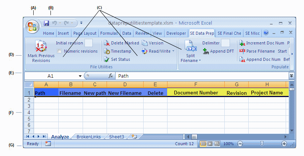The image size is (304, 156).
Task: Select column F header
Action: click(x=196, y=85)
